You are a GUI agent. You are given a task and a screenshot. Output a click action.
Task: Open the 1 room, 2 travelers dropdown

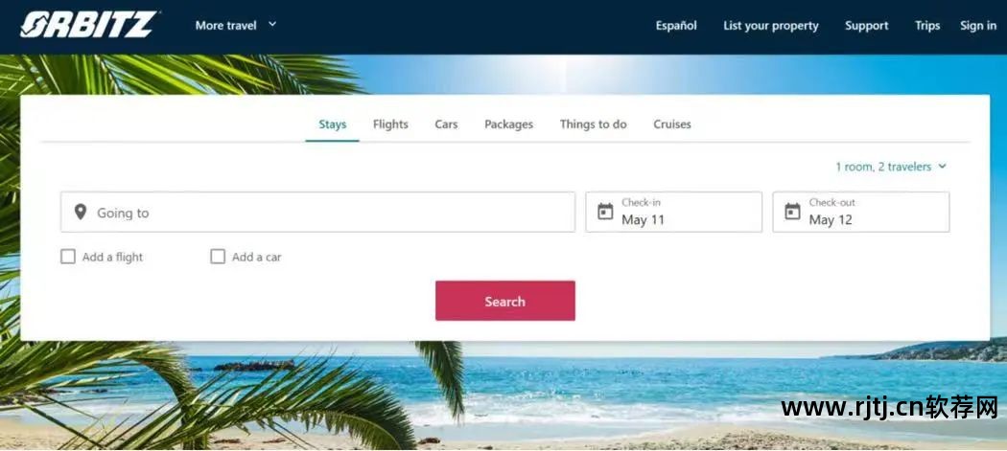(891, 167)
